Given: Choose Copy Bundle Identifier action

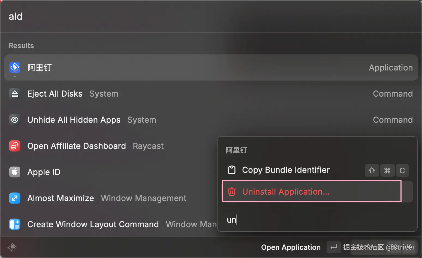Looking at the screenshot, I should pos(286,170).
